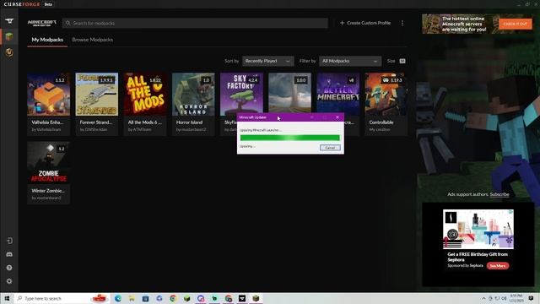Focus the Search for modpacks field
Viewport: 540px width, 304px height.
[x=195, y=23]
